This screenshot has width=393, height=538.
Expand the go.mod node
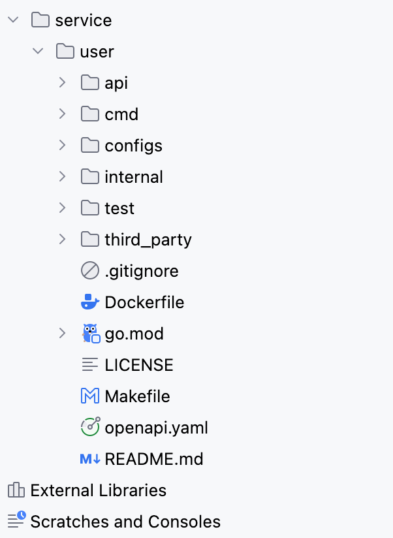(x=63, y=334)
